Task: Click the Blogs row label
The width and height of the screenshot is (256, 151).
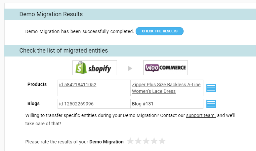Action: click(33, 103)
